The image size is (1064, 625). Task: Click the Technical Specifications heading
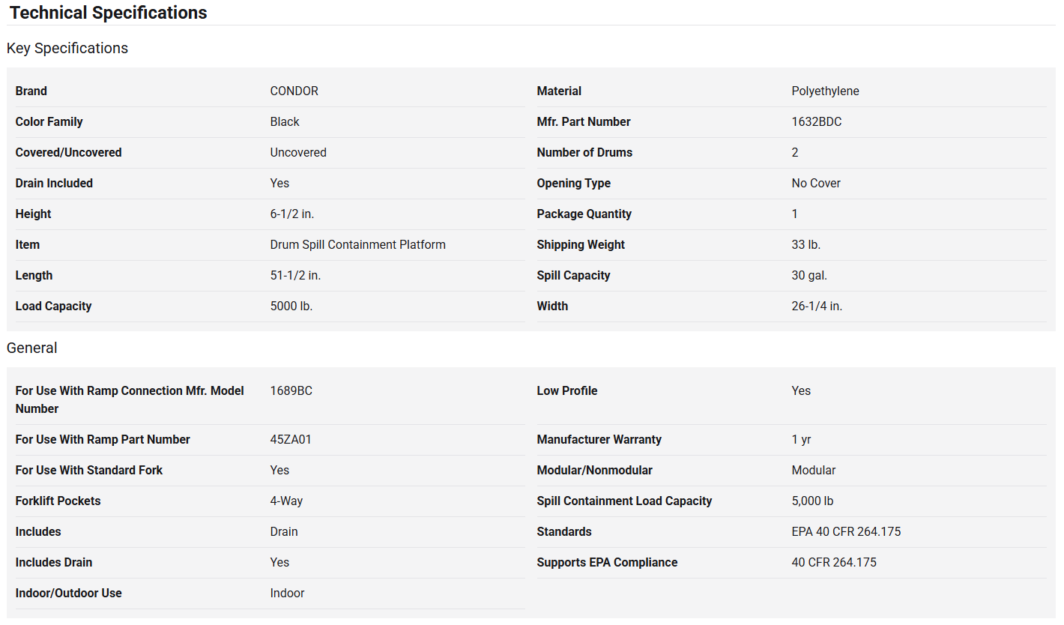pos(109,13)
